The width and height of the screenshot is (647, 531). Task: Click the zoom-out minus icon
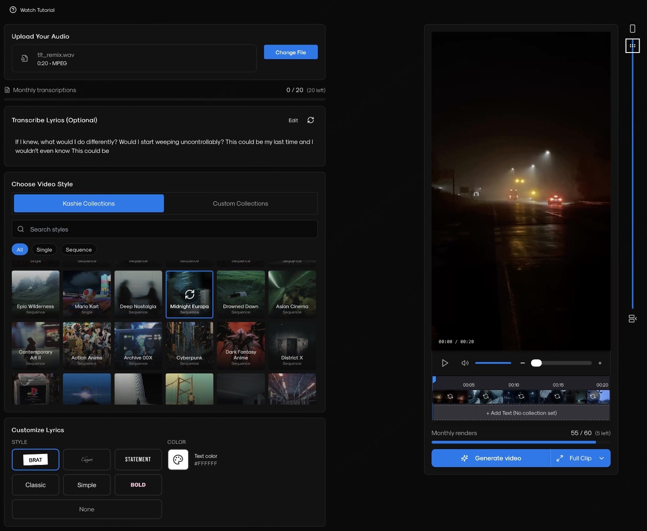click(x=522, y=363)
